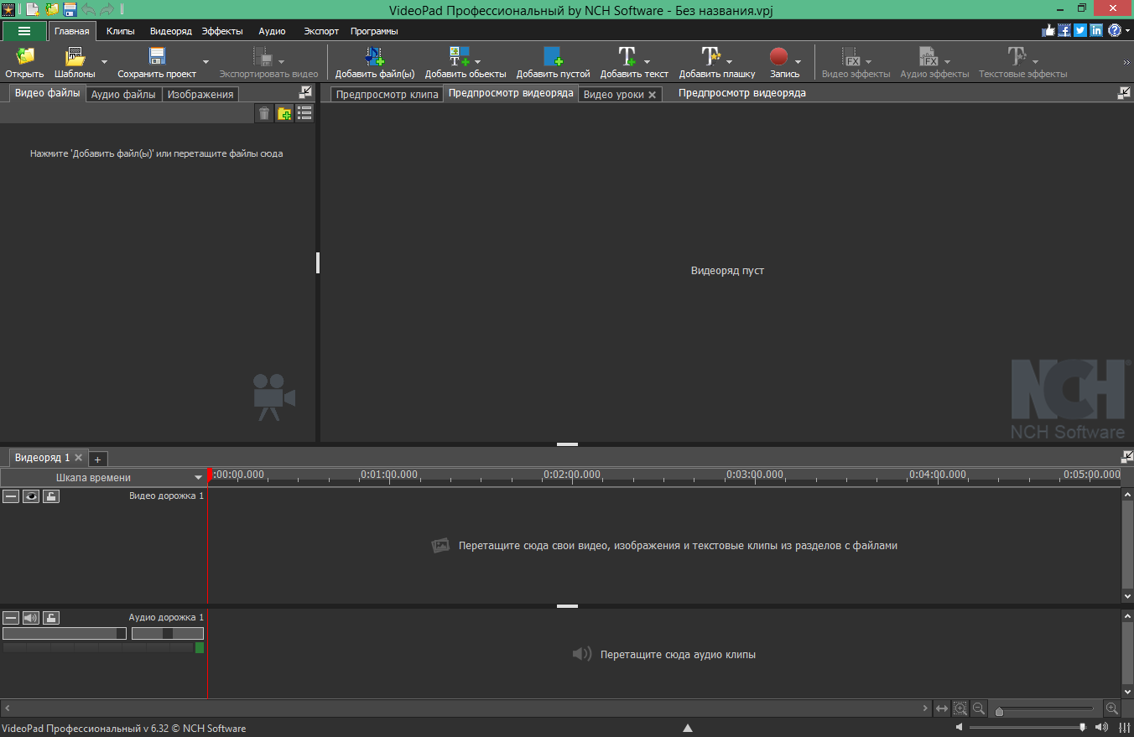The width and height of the screenshot is (1134, 737).
Task: Select the 'Добавить обьекты' toolbar icon
Action: [459, 57]
